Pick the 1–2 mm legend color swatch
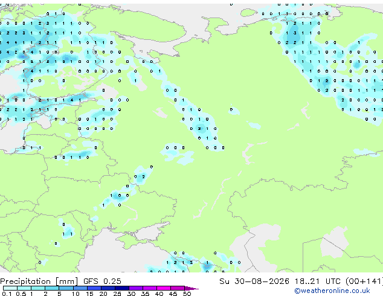This screenshot has height=296, width=383. point(38,288)
